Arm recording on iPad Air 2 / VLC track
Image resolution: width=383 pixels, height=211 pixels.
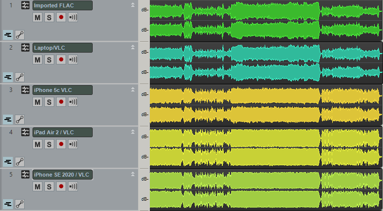point(61,144)
